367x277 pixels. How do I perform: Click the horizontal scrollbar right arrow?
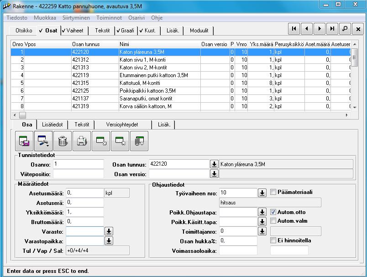click(347, 115)
